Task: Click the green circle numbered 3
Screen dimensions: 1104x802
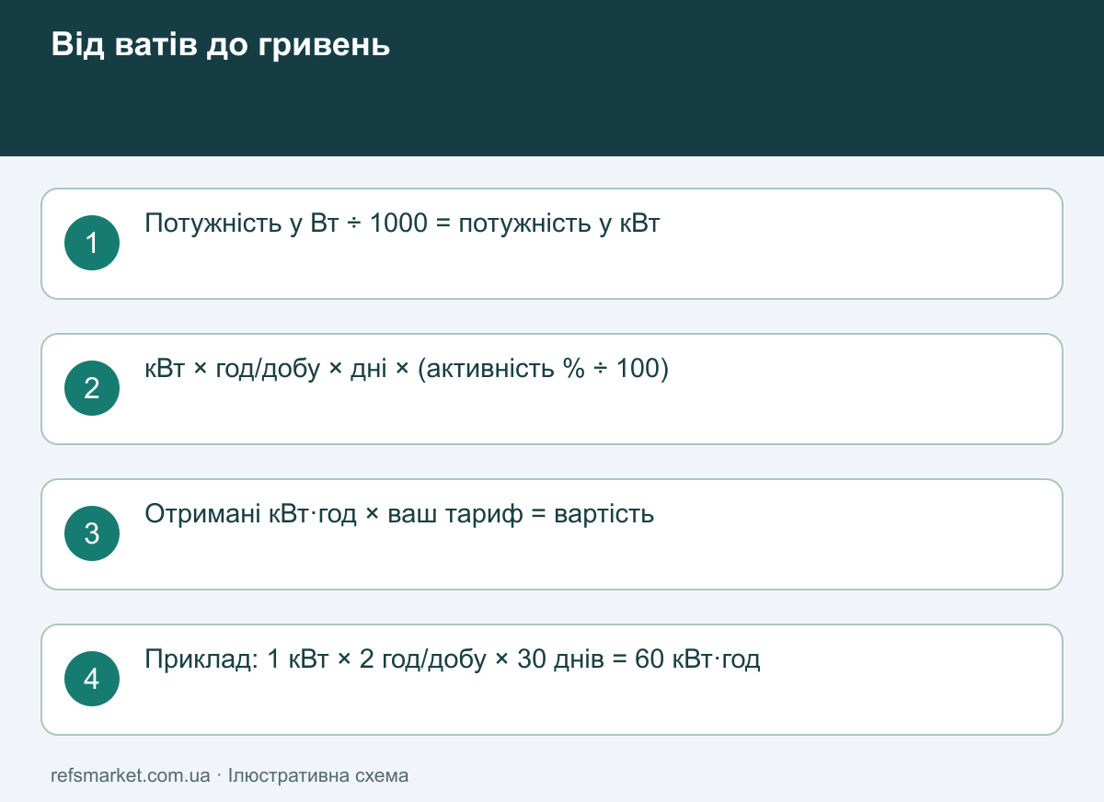Action: click(92, 533)
